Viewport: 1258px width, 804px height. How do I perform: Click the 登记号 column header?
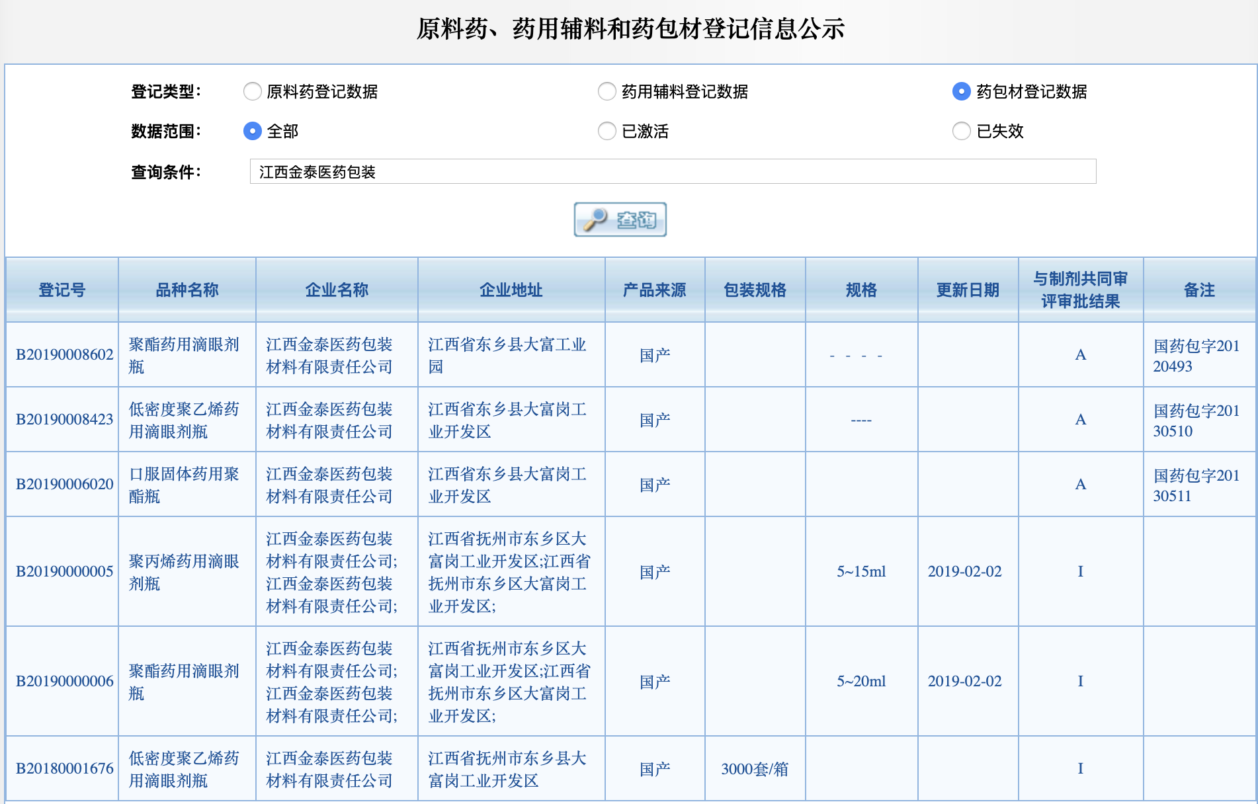coord(62,290)
